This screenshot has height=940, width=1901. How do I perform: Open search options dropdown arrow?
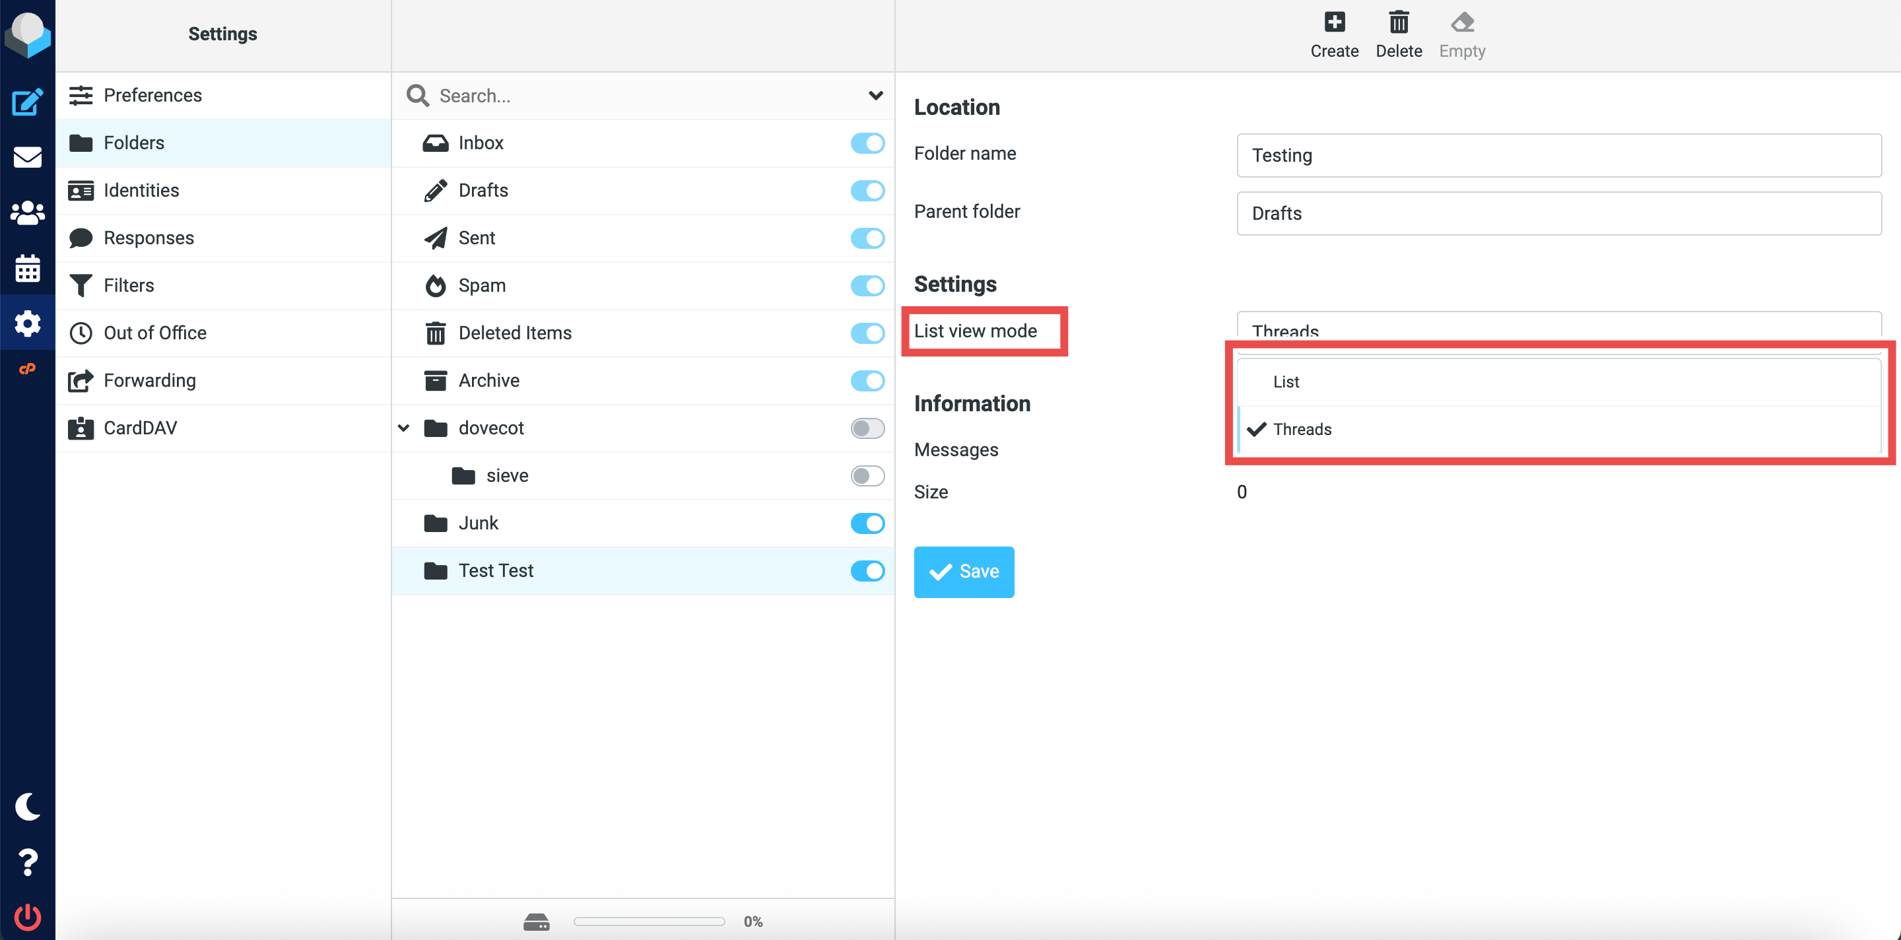click(x=875, y=95)
